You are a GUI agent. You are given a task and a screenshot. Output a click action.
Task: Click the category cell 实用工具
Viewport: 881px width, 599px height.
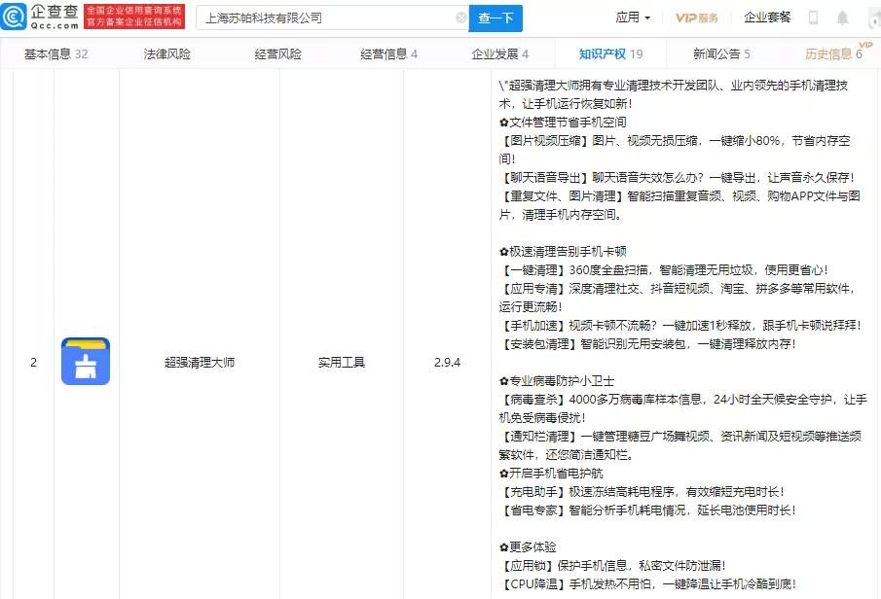(x=342, y=362)
